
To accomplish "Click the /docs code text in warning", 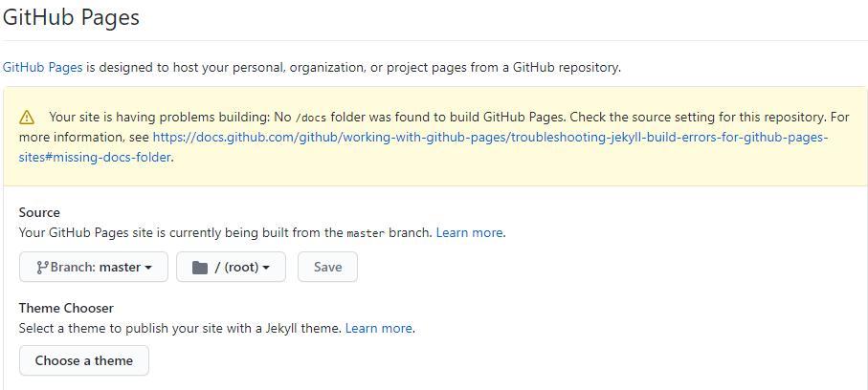I will click(x=311, y=118).
